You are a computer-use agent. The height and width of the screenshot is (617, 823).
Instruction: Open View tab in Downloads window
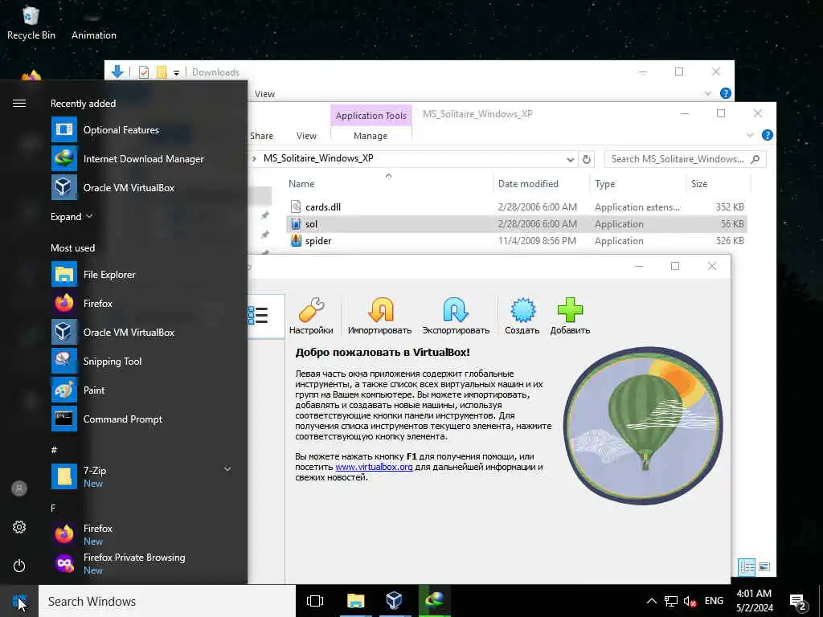click(264, 94)
